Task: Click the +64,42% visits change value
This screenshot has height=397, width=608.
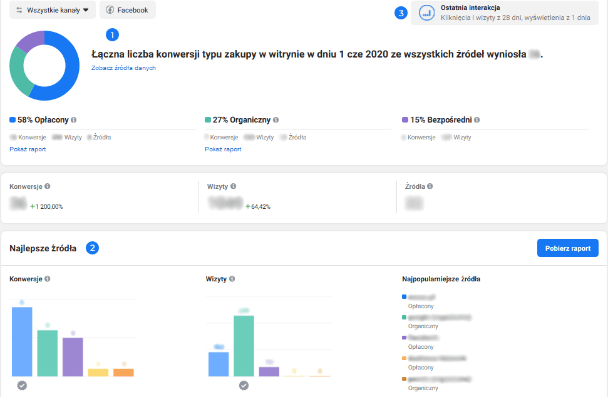Action: point(258,206)
